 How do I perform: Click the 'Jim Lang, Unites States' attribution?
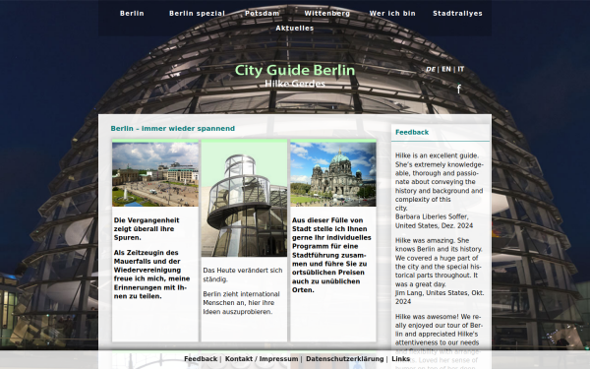click(440, 297)
